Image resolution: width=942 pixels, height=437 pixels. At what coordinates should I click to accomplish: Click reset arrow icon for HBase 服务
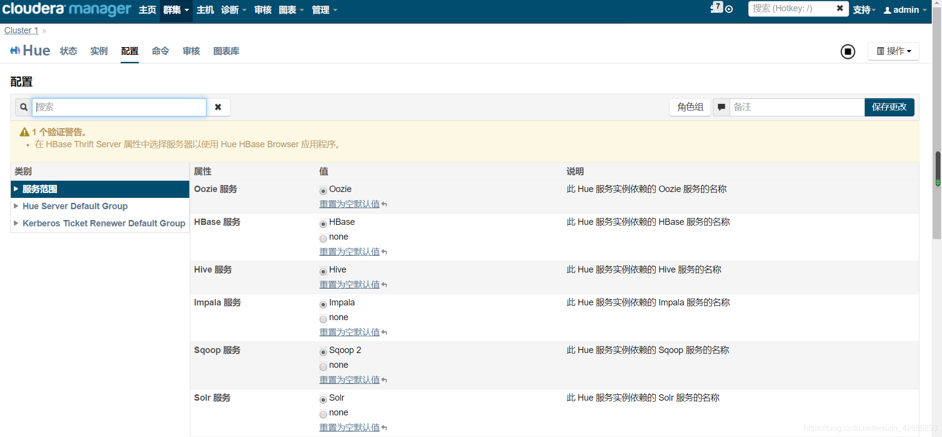point(384,252)
